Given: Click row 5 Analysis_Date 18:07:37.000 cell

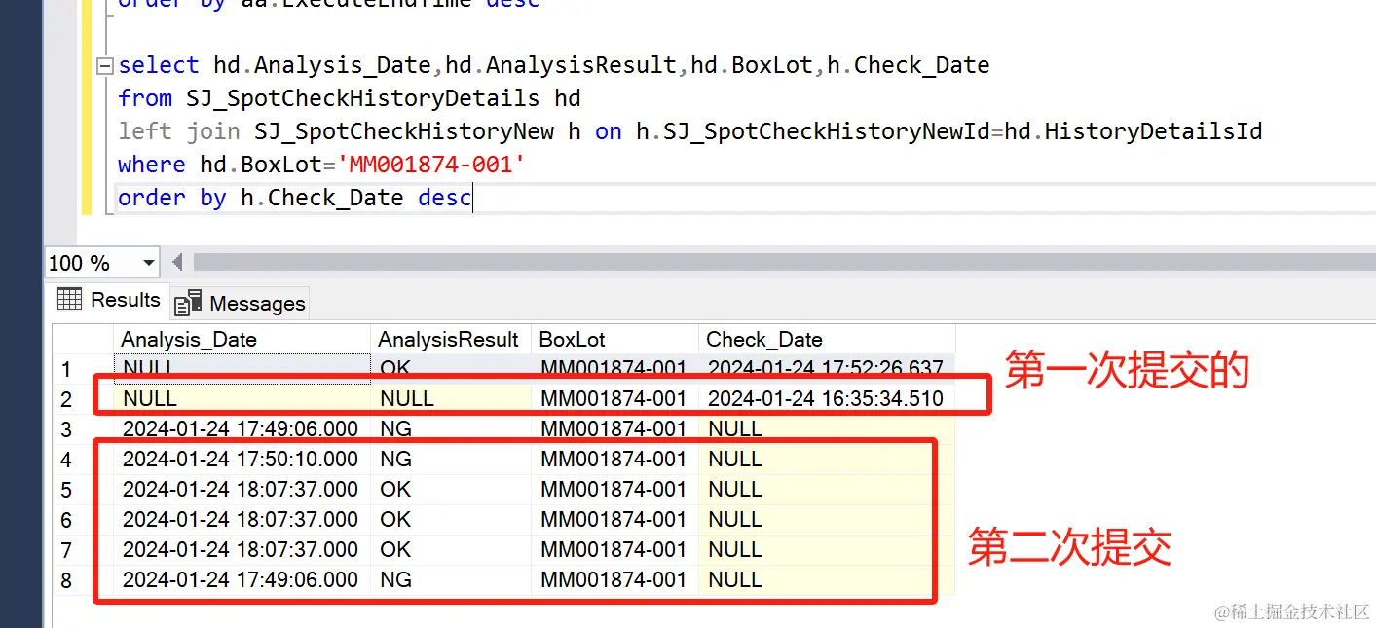Looking at the screenshot, I should tap(242, 489).
